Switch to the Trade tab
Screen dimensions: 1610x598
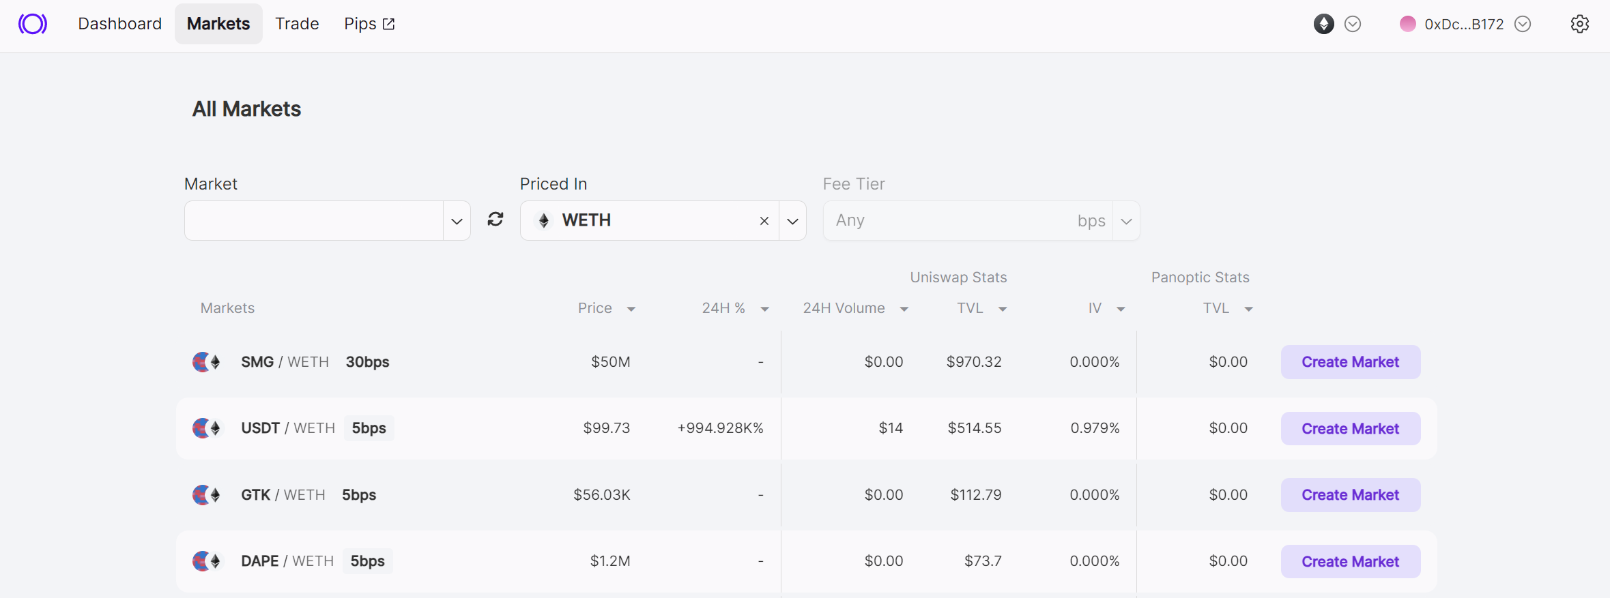[297, 24]
